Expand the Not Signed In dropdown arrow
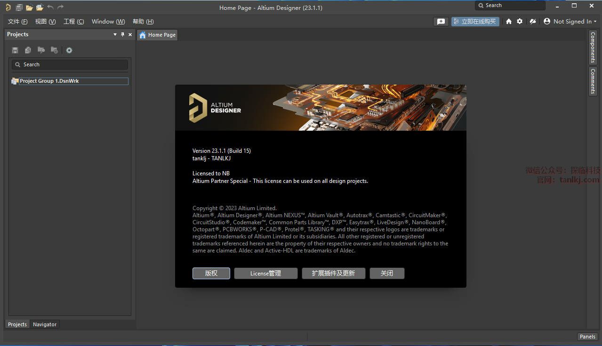Screen dimensions: 602x346 click(x=595, y=22)
